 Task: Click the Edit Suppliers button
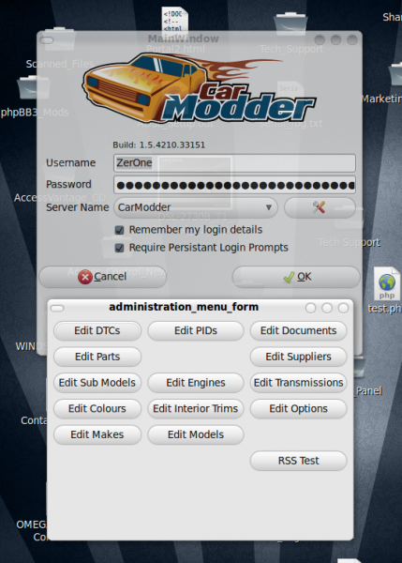[298, 357]
